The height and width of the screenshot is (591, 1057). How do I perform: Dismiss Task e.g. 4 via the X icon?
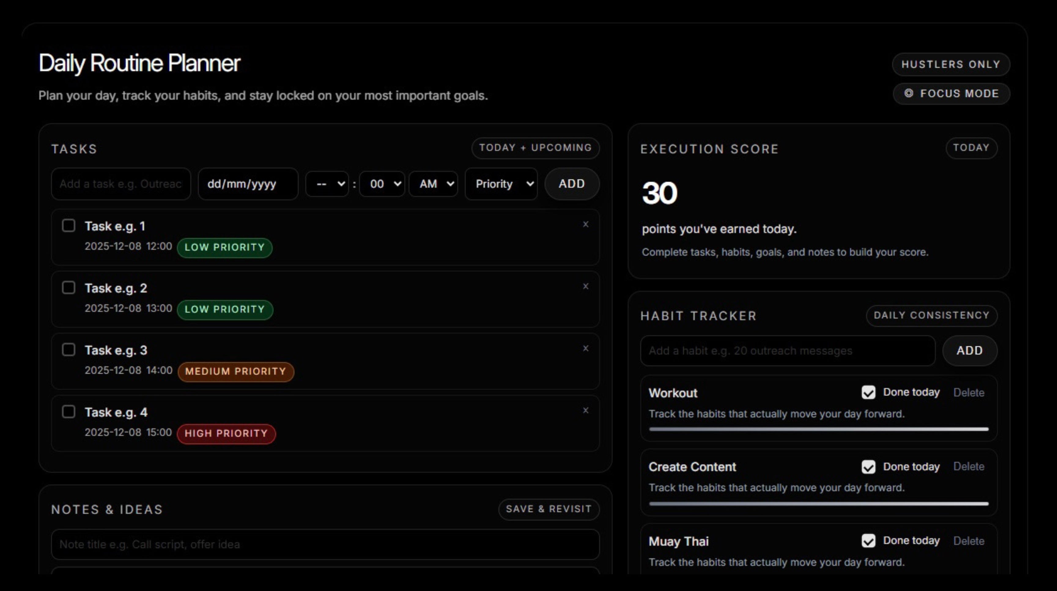tap(586, 410)
